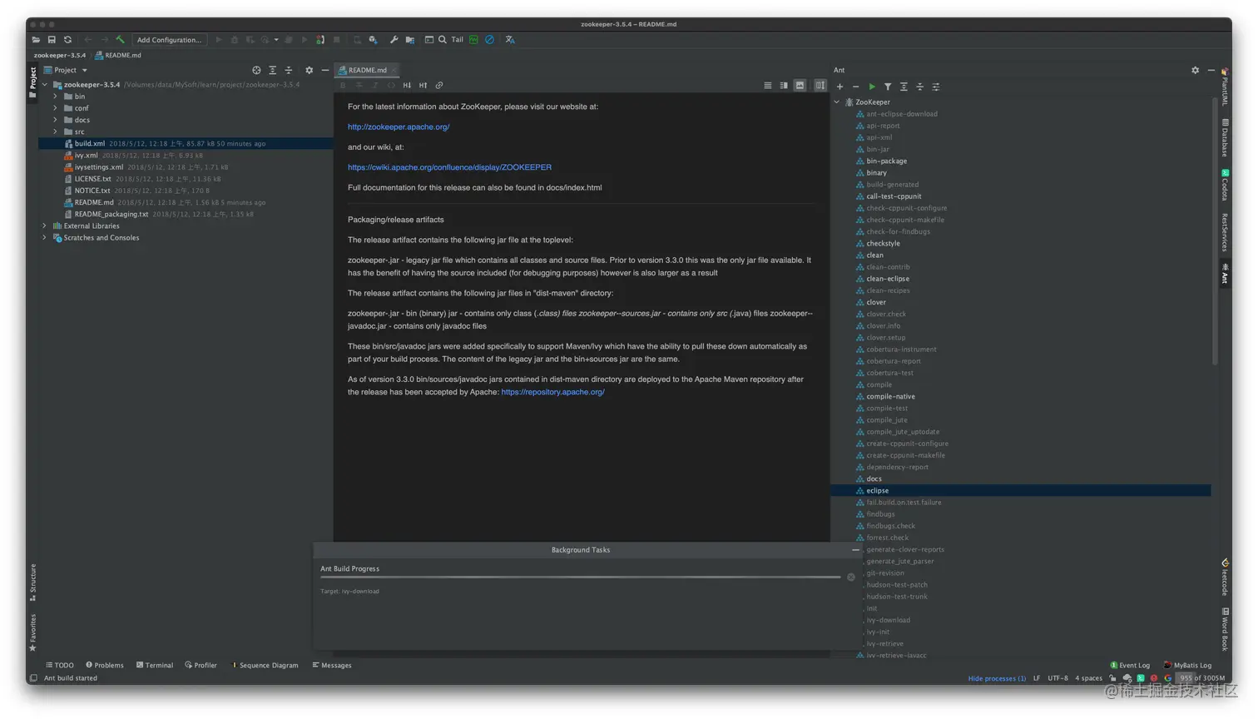Open the TODO tool window tab
1258x719 pixels.
click(x=60, y=666)
